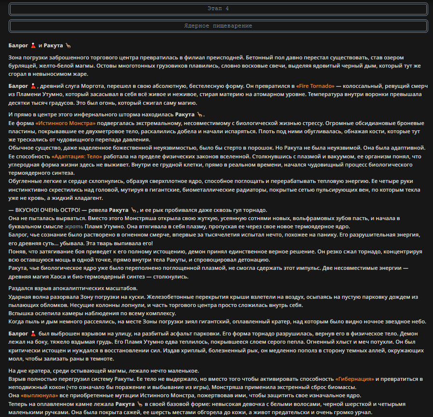Open the orange «Истинного Монстра» highlighted term
The height and width of the screenshot is (417, 433).
pyautogui.click(x=66, y=123)
